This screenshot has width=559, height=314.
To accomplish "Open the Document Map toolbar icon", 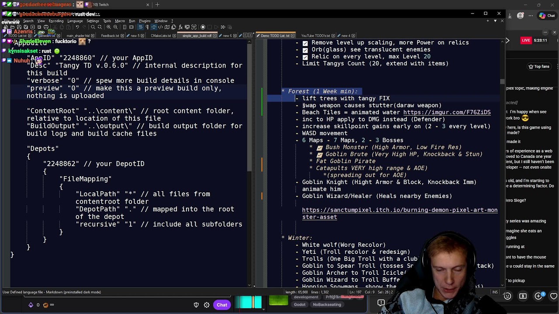I will click(x=167, y=27).
